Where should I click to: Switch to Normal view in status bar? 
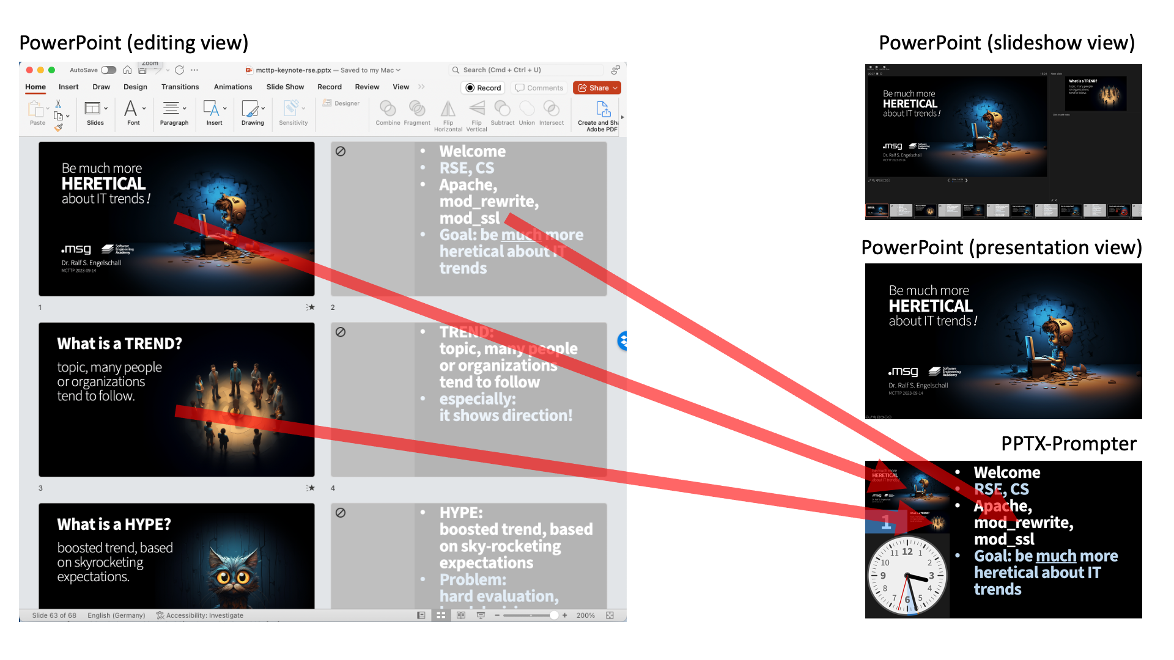421,615
